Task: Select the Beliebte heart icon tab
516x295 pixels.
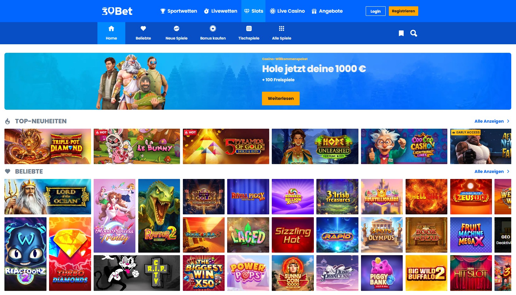Action: point(143,28)
